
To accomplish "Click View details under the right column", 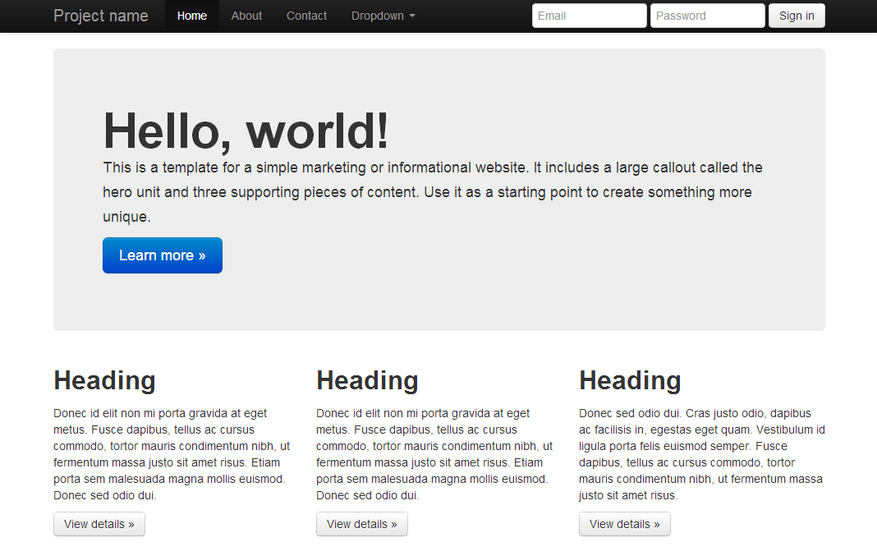I will [x=624, y=524].
